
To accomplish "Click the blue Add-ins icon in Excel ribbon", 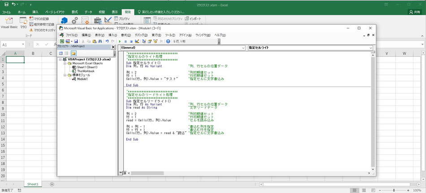I will point(64,21).
